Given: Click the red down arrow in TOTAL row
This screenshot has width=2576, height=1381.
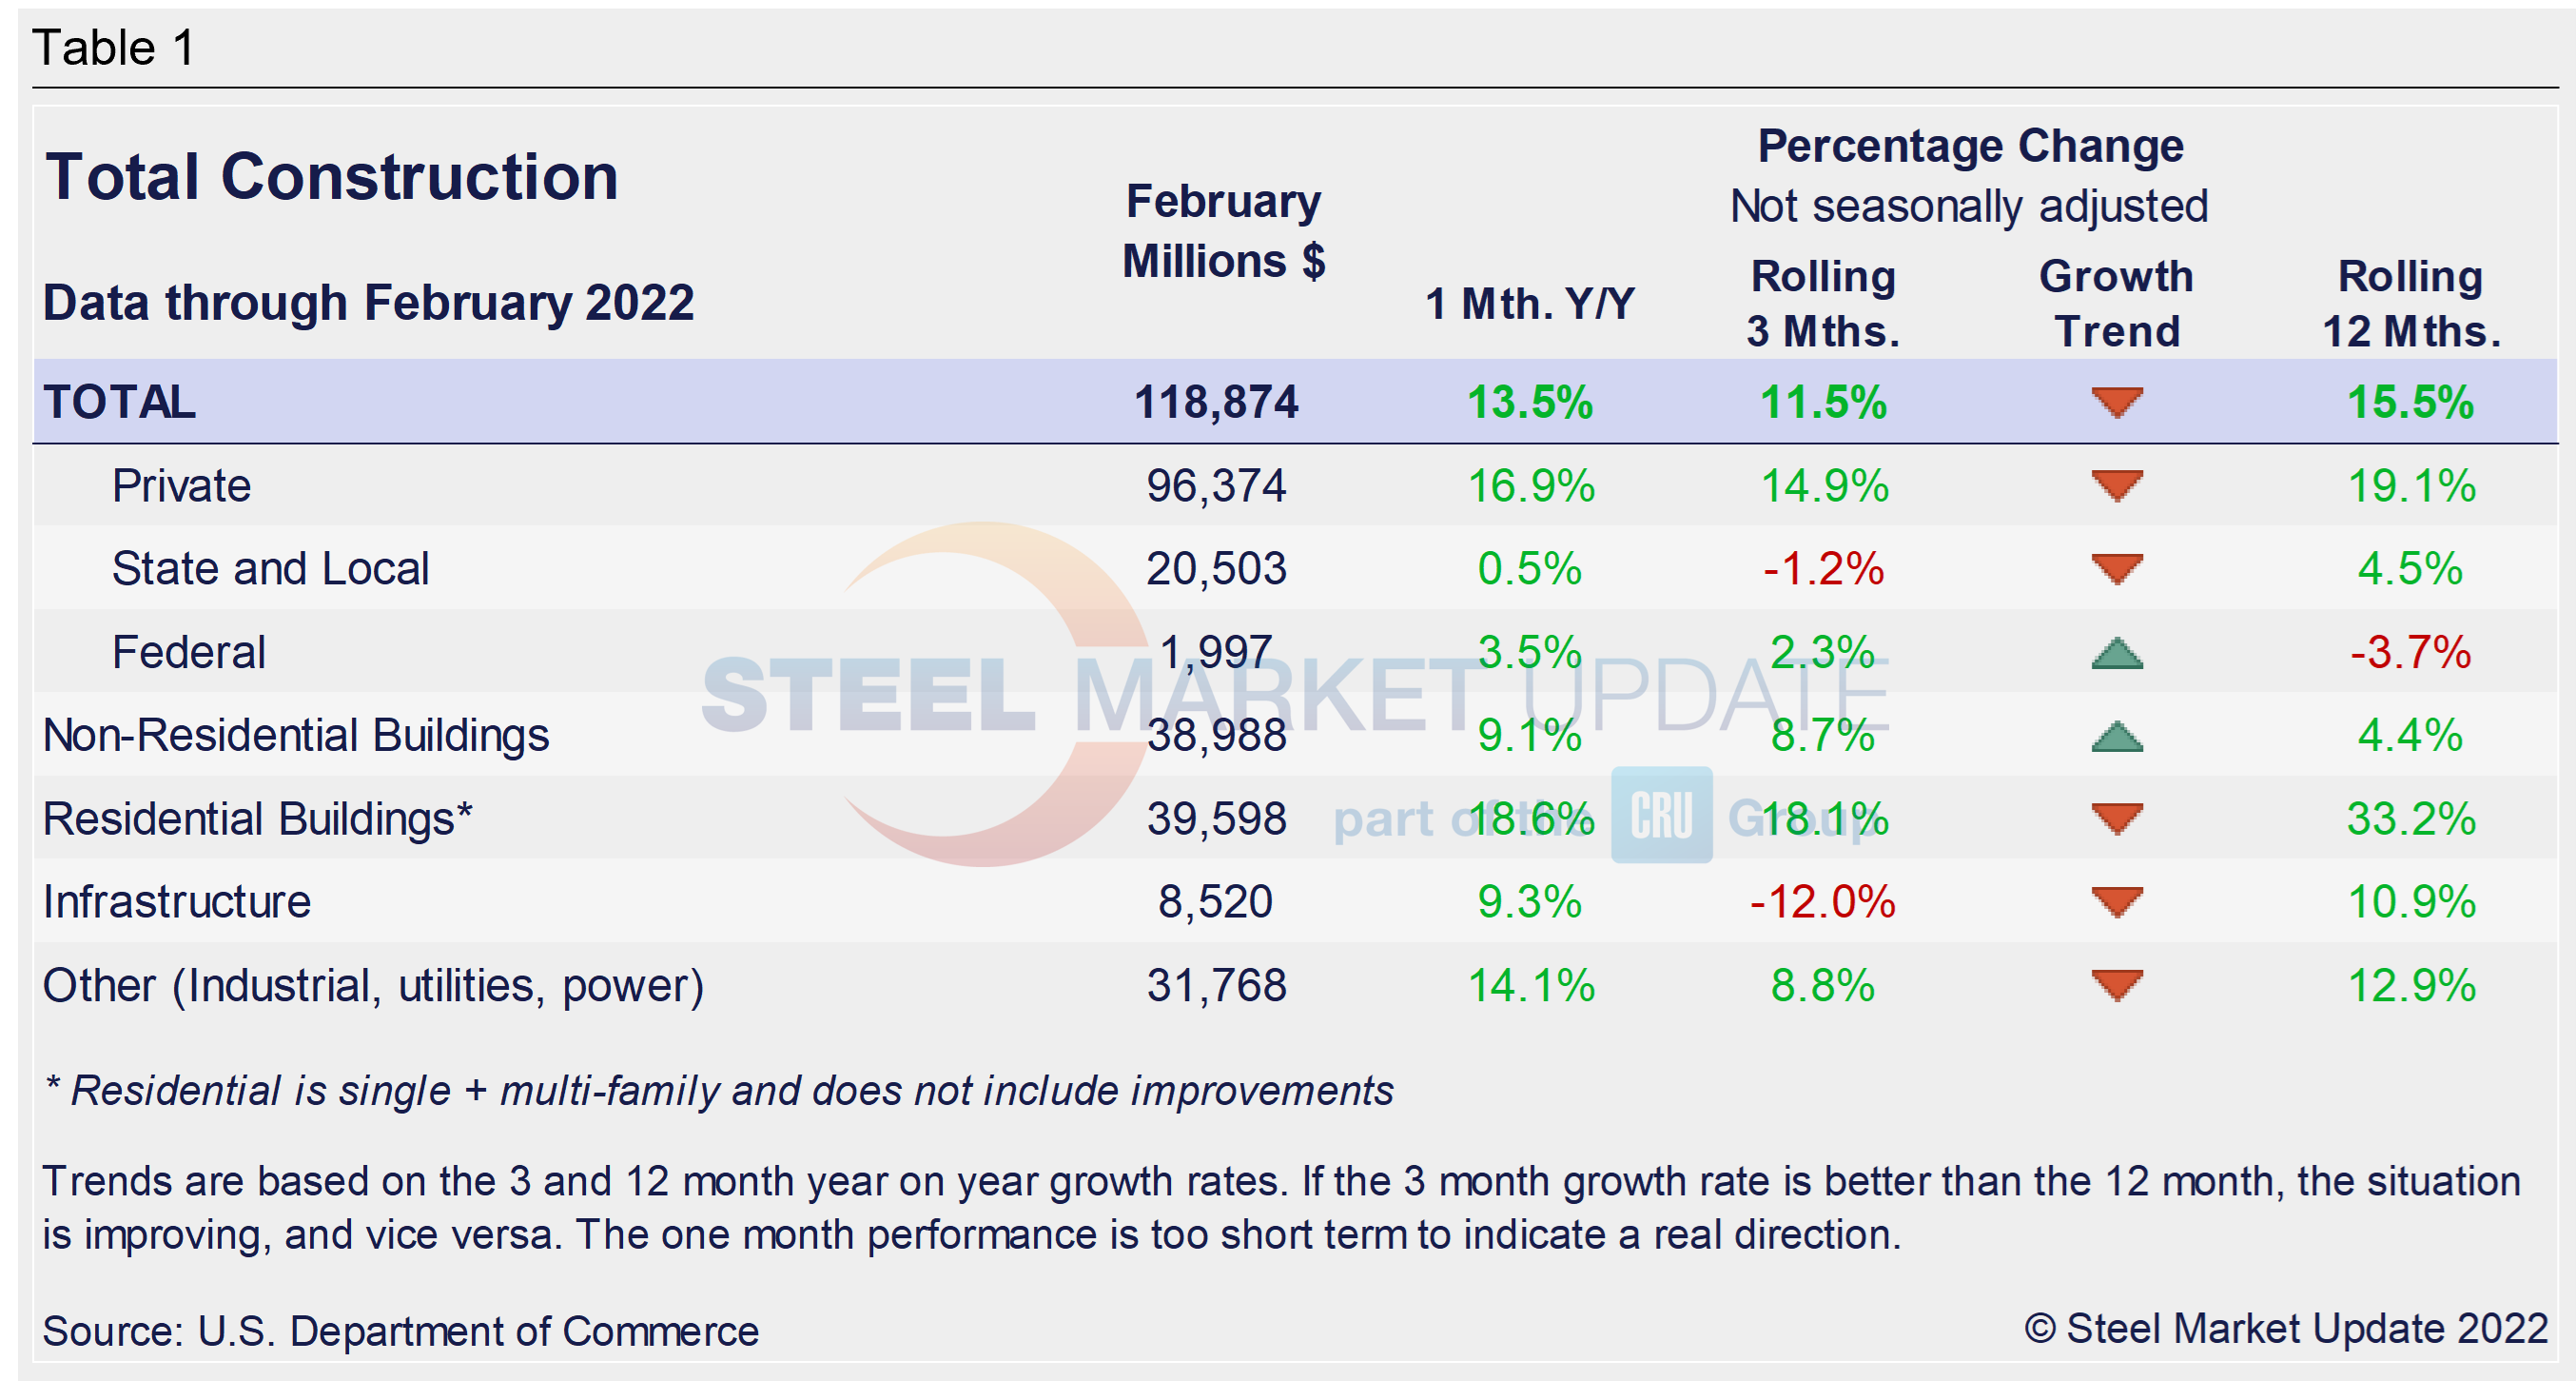Looking at the screenshot, I should point(2116,403).
